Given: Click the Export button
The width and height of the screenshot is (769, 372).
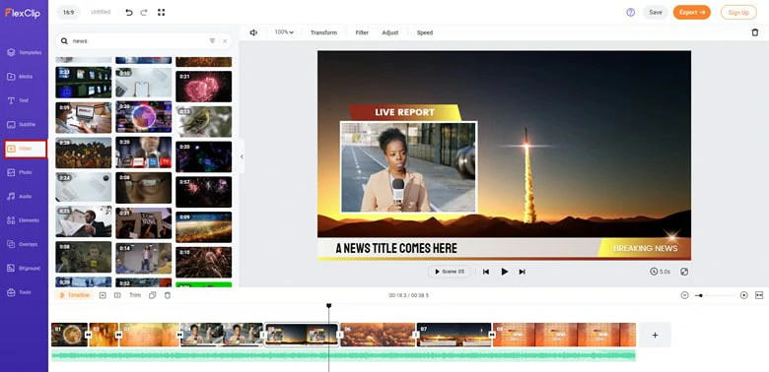Looking at the screenshot, I should [691, 12].
